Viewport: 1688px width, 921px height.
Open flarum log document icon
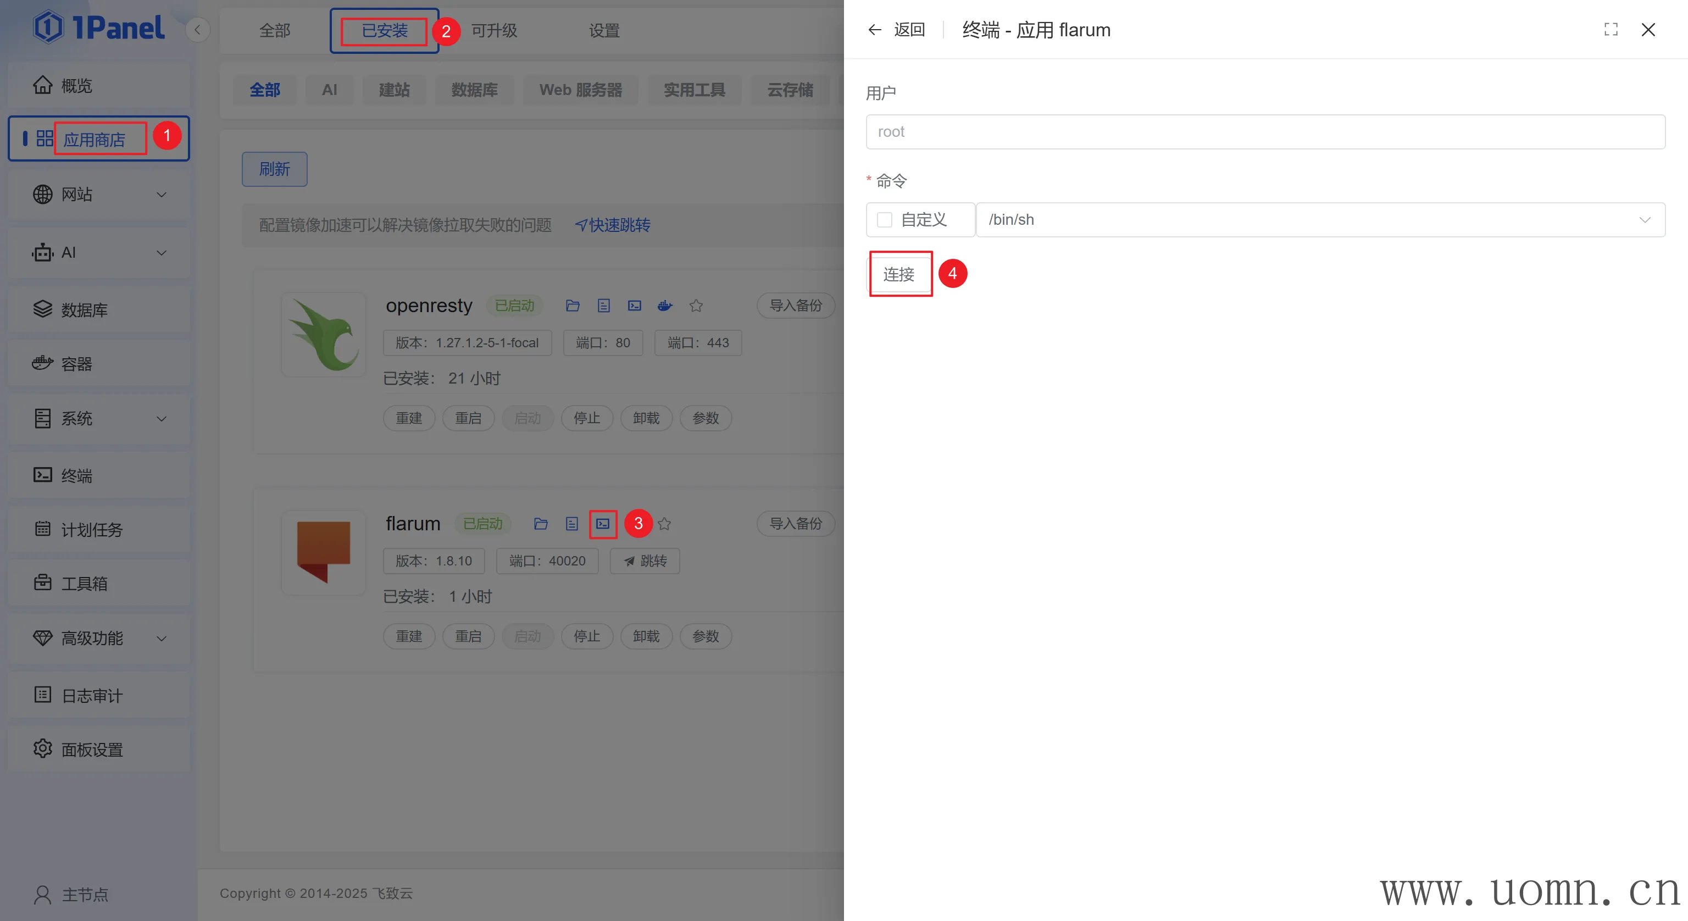pyautogui.click(x=571, y=524)
